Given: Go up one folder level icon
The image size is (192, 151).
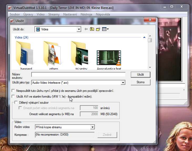Looking at the screenshot, I should pyautogui.click(x=92, y=29).
